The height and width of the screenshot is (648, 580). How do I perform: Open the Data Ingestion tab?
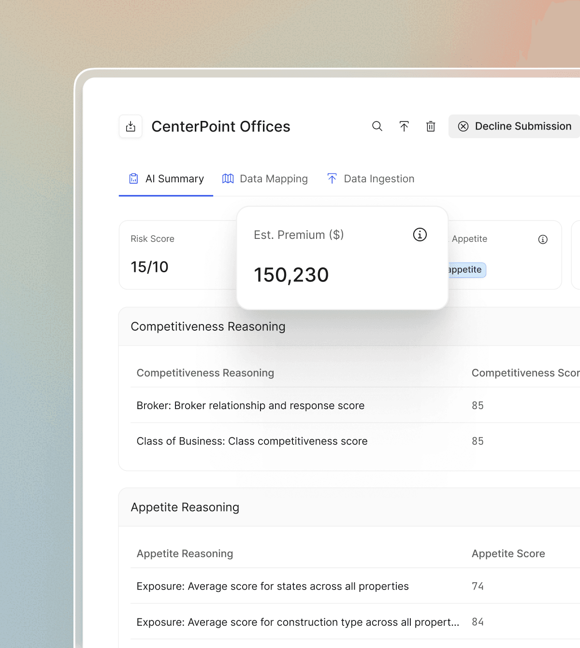(371, 179)
